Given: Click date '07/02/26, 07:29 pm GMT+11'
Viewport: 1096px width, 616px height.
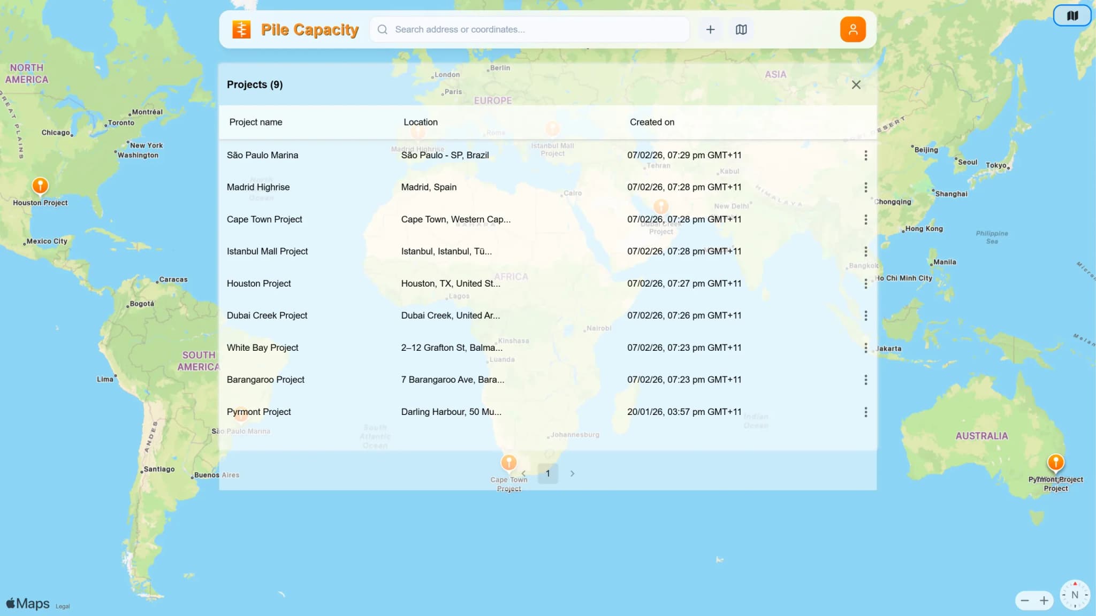Looking at the screenshot, I should tap(684, 155).
